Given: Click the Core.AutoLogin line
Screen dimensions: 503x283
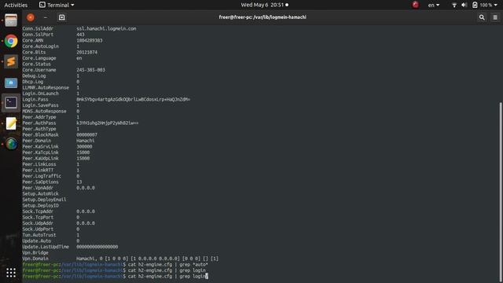Looking at the screenshot, I should (x=50, y=46).
